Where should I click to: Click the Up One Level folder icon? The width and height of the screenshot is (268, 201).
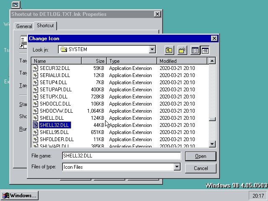169,50
